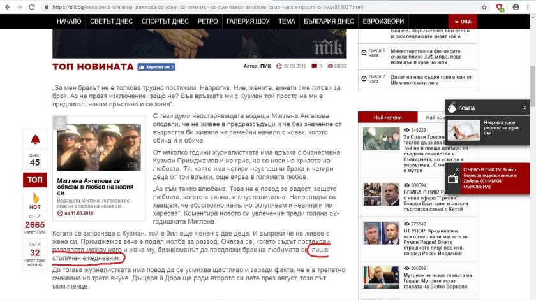
Task: Click the red ТОП sidebar button
Action: tap(34, 180)
